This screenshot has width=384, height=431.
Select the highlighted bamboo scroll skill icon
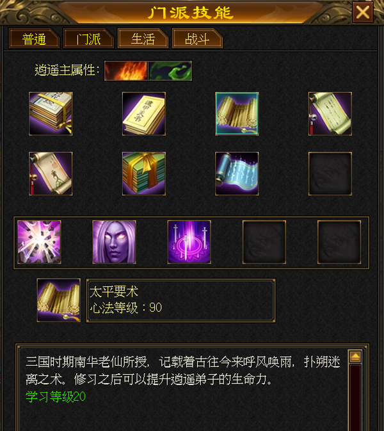[237, 113]
